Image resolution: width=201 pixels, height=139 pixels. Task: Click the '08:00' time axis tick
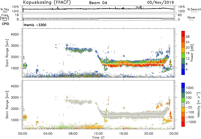coord(73,134)
